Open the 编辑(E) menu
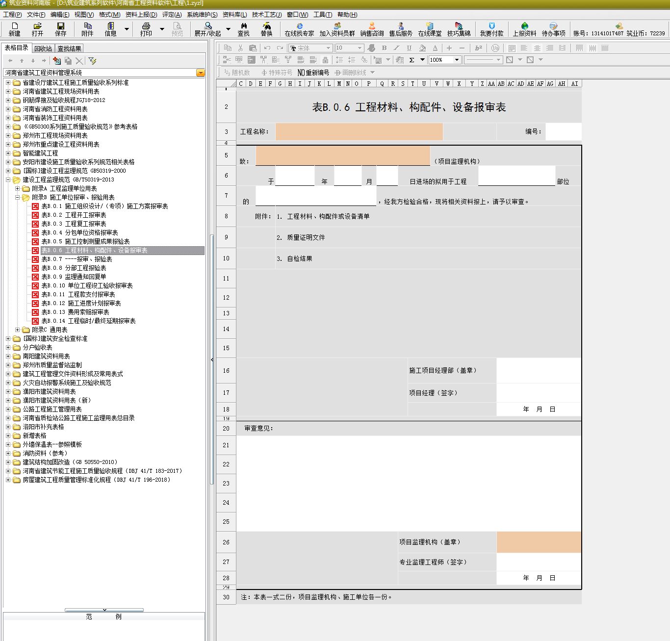This screenshot has width=670, height=641. tap(60, 15)
